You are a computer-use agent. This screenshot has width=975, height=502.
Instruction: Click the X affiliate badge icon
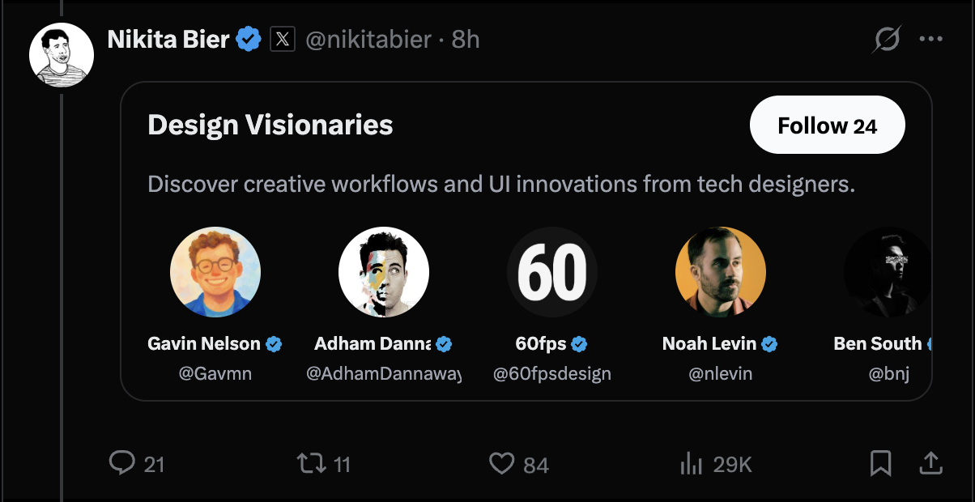282,39
